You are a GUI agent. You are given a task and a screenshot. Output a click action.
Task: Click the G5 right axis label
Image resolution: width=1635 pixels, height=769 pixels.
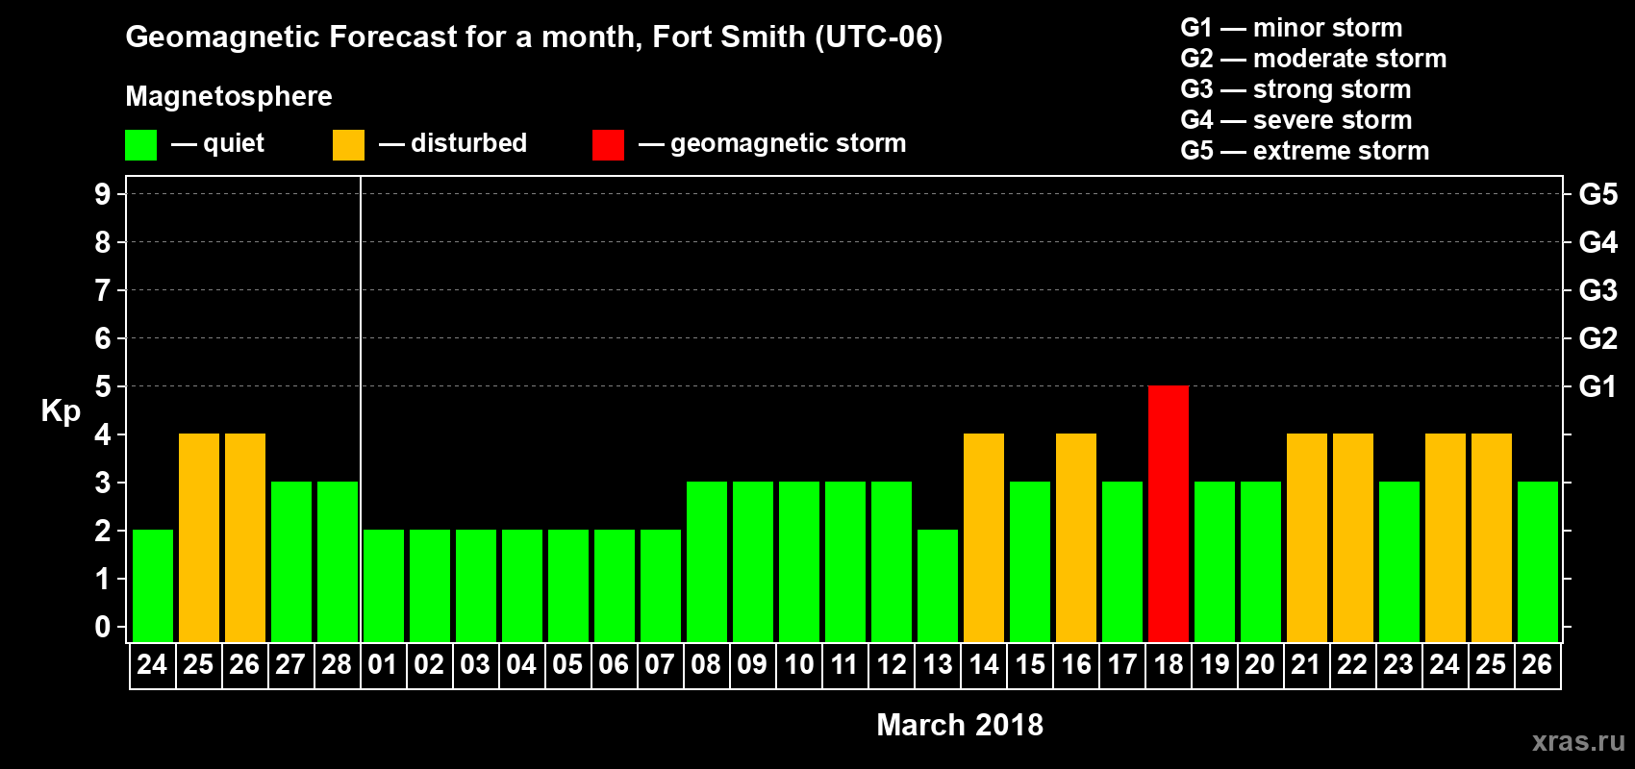(x=1598, y=194)
